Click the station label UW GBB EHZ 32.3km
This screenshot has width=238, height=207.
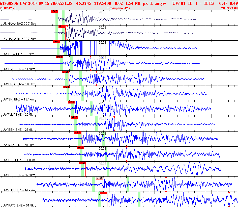[x=19, y=175]
